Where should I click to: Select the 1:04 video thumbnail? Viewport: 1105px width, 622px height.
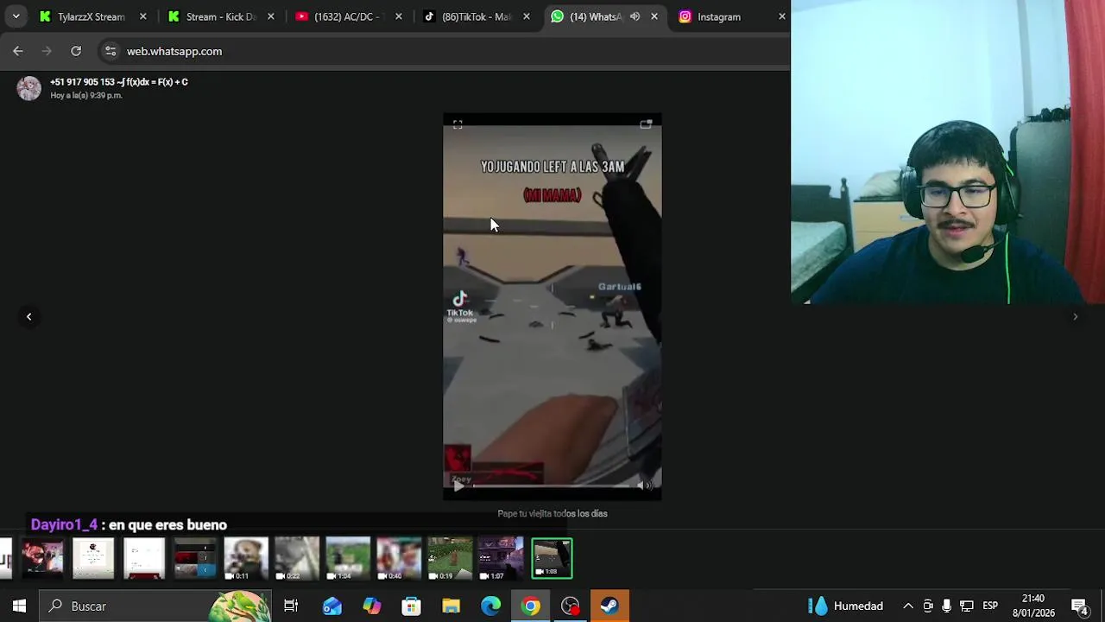pos(348,559)
